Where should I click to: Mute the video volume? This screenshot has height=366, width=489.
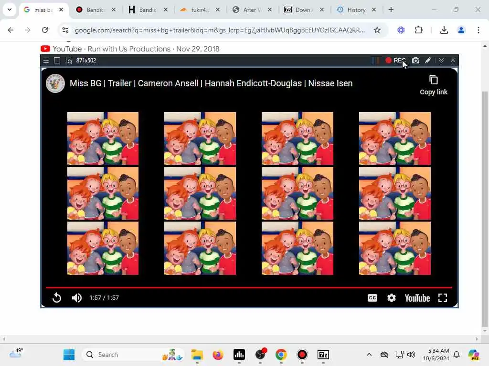click(77, 298)
